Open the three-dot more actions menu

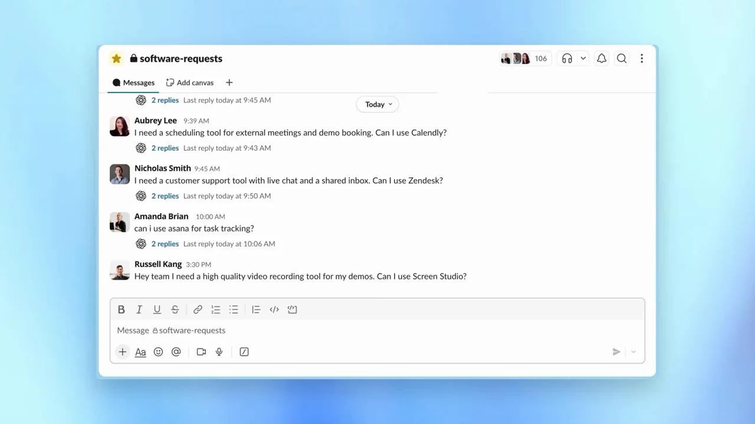tap(642, 58)
